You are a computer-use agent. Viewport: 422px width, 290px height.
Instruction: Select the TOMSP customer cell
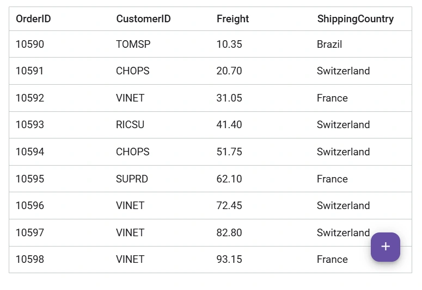coord(133,45)
